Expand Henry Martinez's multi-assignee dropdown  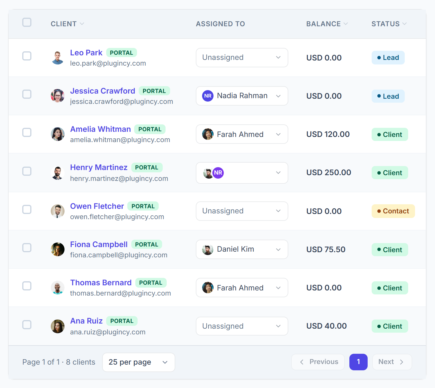coord(242,173)
